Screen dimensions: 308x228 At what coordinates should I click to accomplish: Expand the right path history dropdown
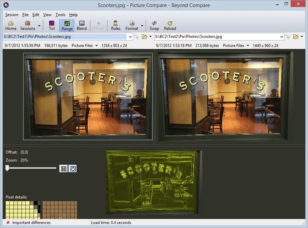click(x=282, y=37)
